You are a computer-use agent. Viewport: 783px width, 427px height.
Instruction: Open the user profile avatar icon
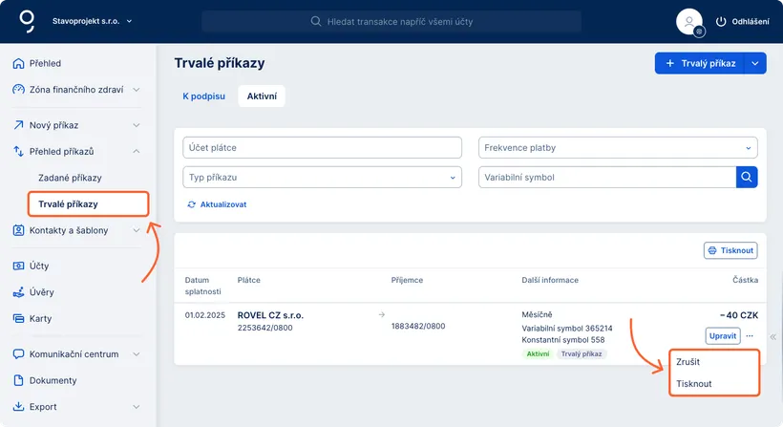point(688,22)
